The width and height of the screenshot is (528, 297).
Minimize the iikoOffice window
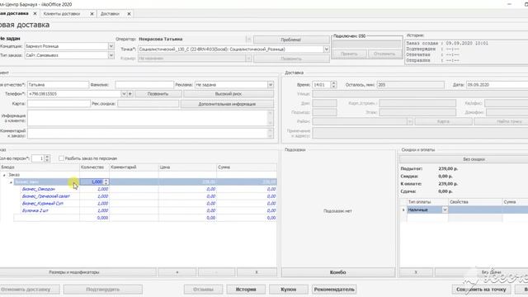click(509, 4)
